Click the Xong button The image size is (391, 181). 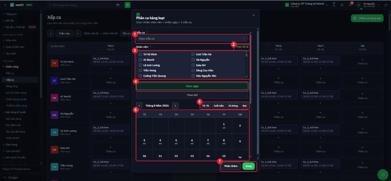[x=248, y=166]
